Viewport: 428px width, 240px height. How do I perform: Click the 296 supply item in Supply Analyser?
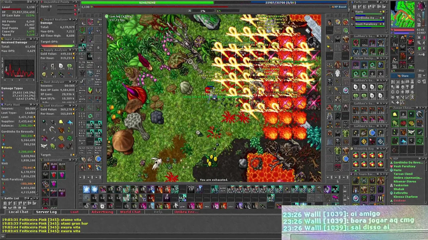70,66
